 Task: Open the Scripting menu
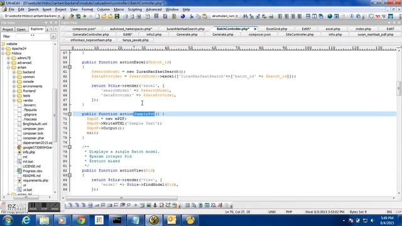tap(135, 9)
